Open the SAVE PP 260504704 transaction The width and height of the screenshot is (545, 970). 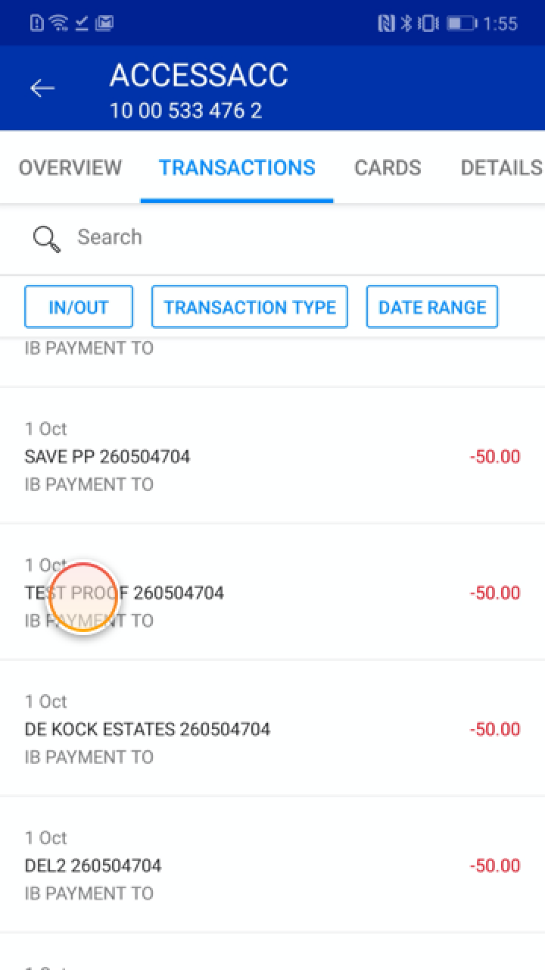[x=272, y=456]
